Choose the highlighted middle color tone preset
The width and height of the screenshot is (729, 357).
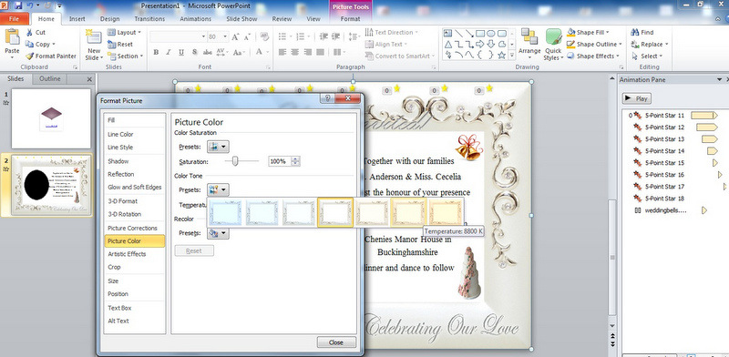pyautogui.click(x=334, y=212)
